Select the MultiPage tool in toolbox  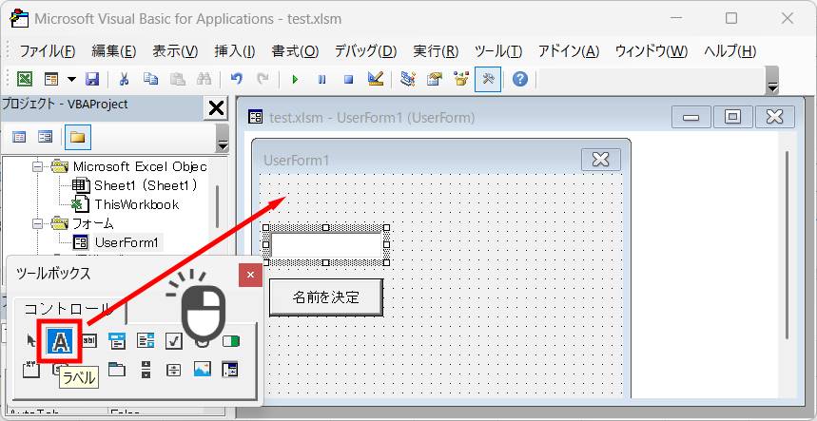[117, 370]
